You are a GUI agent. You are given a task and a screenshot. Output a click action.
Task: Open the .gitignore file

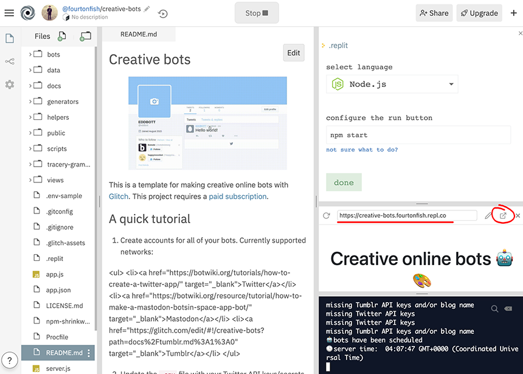pos(58,227)
